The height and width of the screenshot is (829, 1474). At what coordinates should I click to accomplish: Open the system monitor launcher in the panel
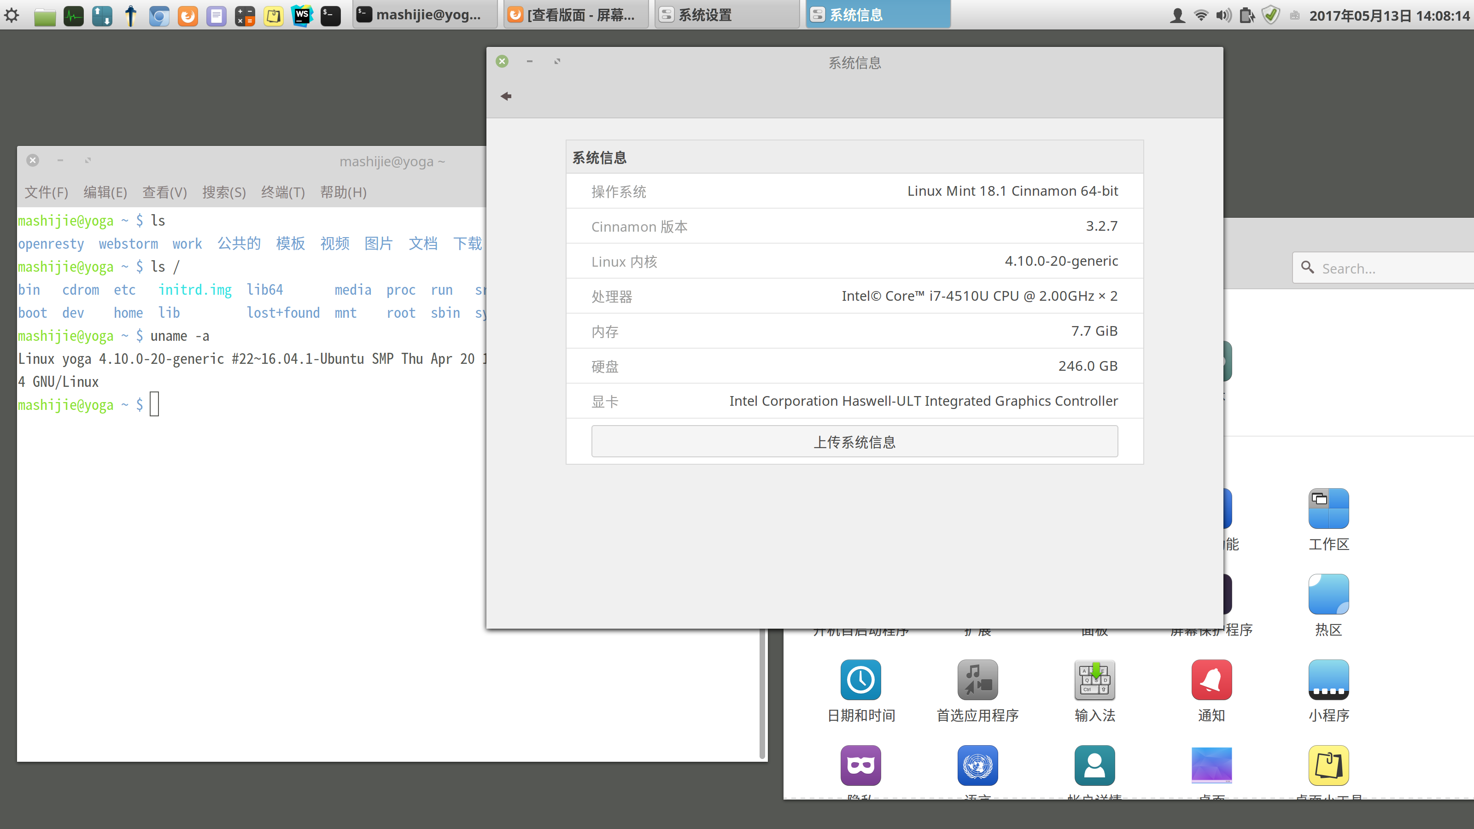tap(73, 16)
